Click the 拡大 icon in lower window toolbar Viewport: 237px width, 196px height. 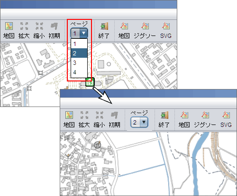coord(84,115)
